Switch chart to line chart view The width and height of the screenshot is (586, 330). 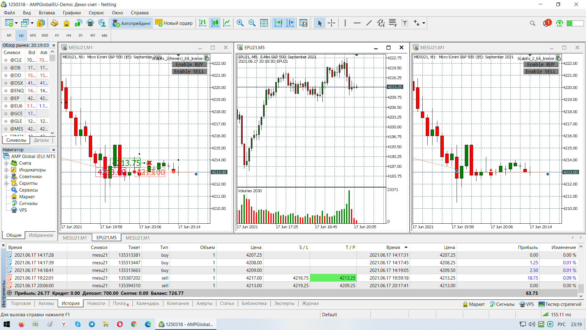[227, 23]
